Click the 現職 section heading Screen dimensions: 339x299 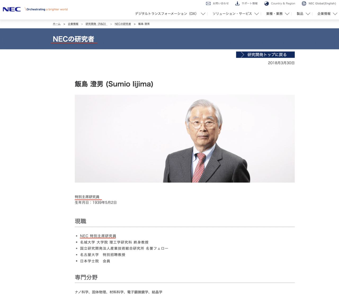pos(81,221)
